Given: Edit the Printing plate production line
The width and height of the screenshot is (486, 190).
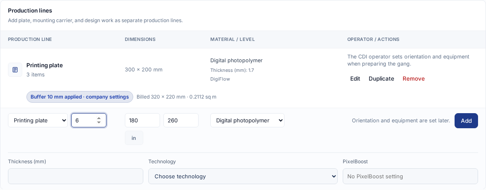Looking at the screenshot, I should (355, 79).
